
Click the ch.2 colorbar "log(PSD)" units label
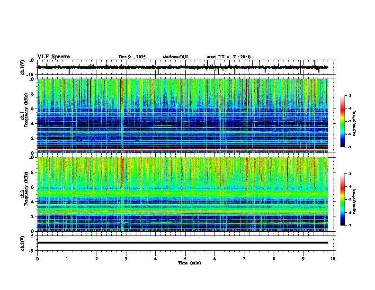(355, 201)
